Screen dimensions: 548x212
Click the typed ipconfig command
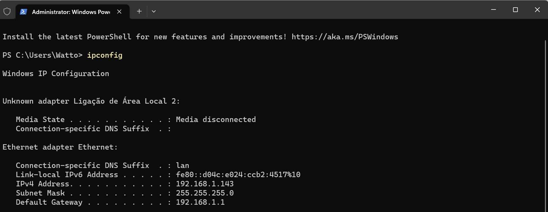click(x=105, y=55)
